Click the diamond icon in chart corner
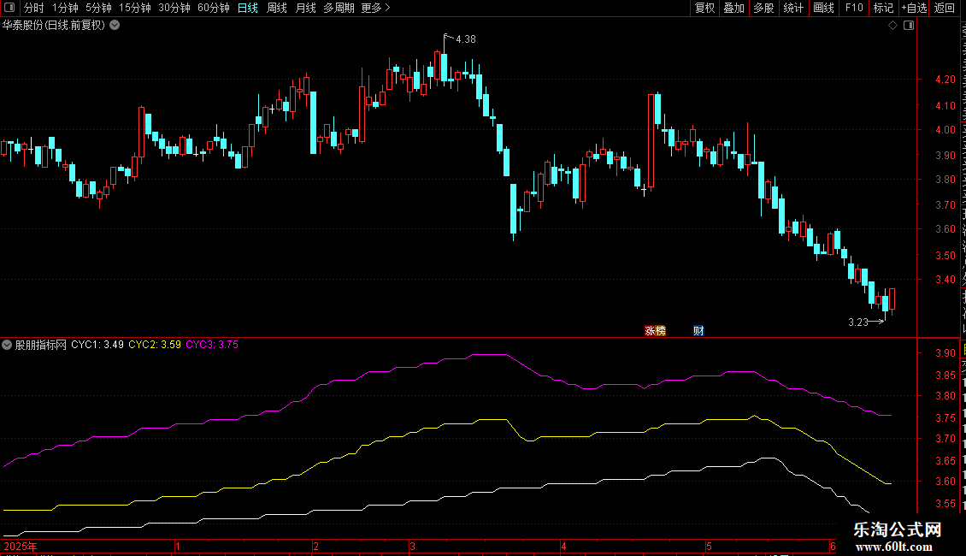 click(892, 26)
